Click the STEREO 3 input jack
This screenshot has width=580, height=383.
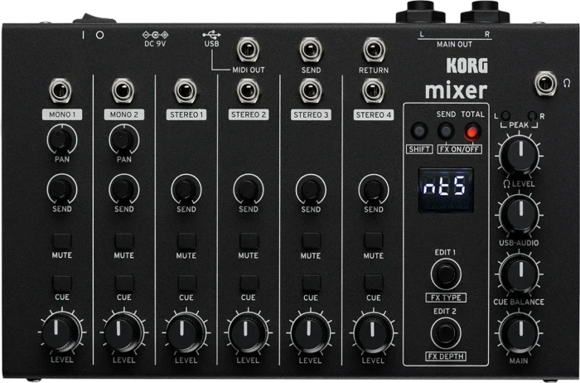coord(311,90)
